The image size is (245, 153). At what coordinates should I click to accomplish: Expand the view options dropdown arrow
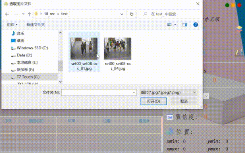pos(175,25)
